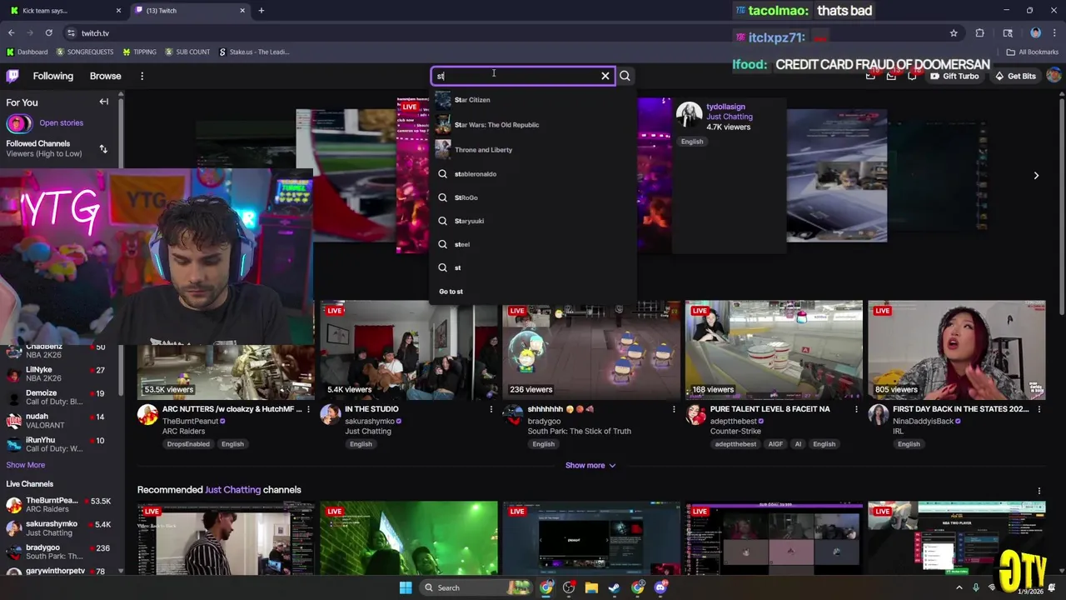Open the SONGREQUESTS bookmark

tap(85, 52)
